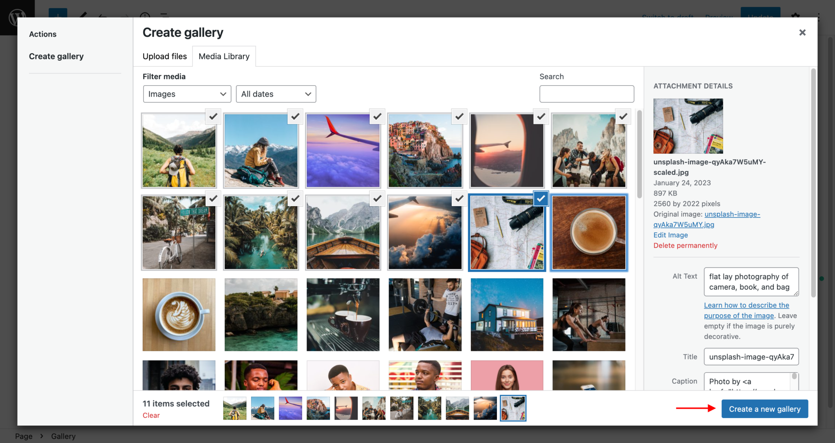The image size is (835, 443).
Task: Click inside the Search field
Action: (586, 94)
